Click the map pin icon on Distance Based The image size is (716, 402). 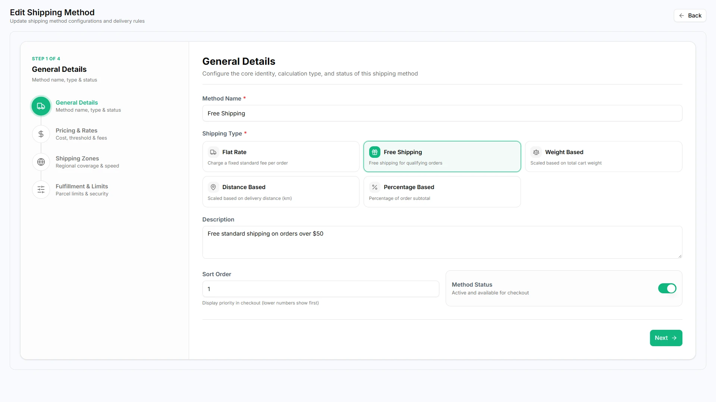tap(213, 187)
